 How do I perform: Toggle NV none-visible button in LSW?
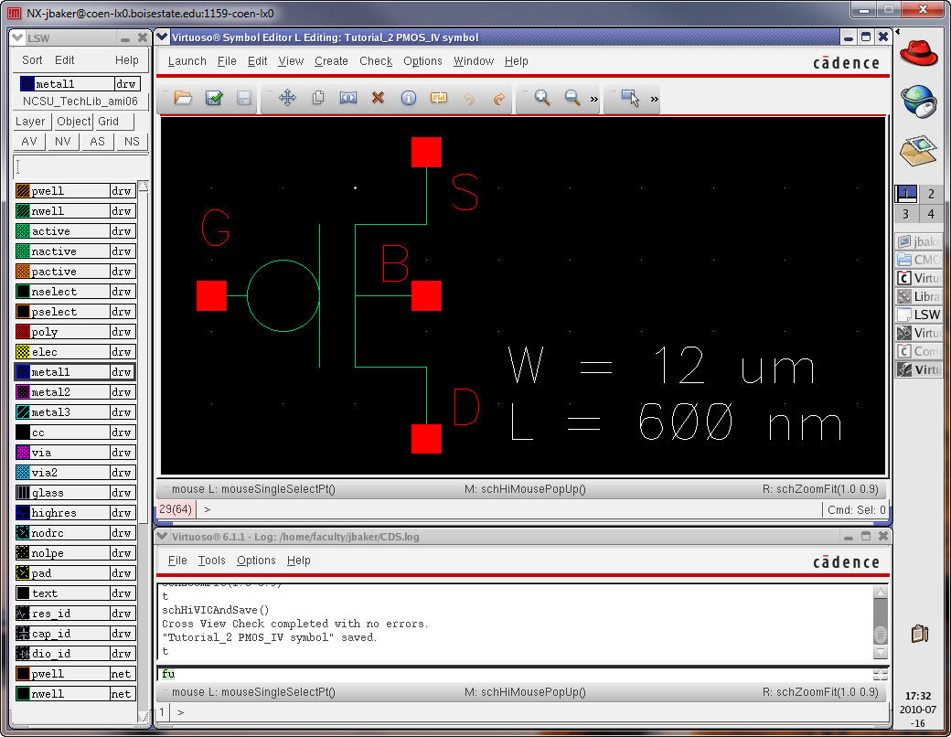point(62,142)
